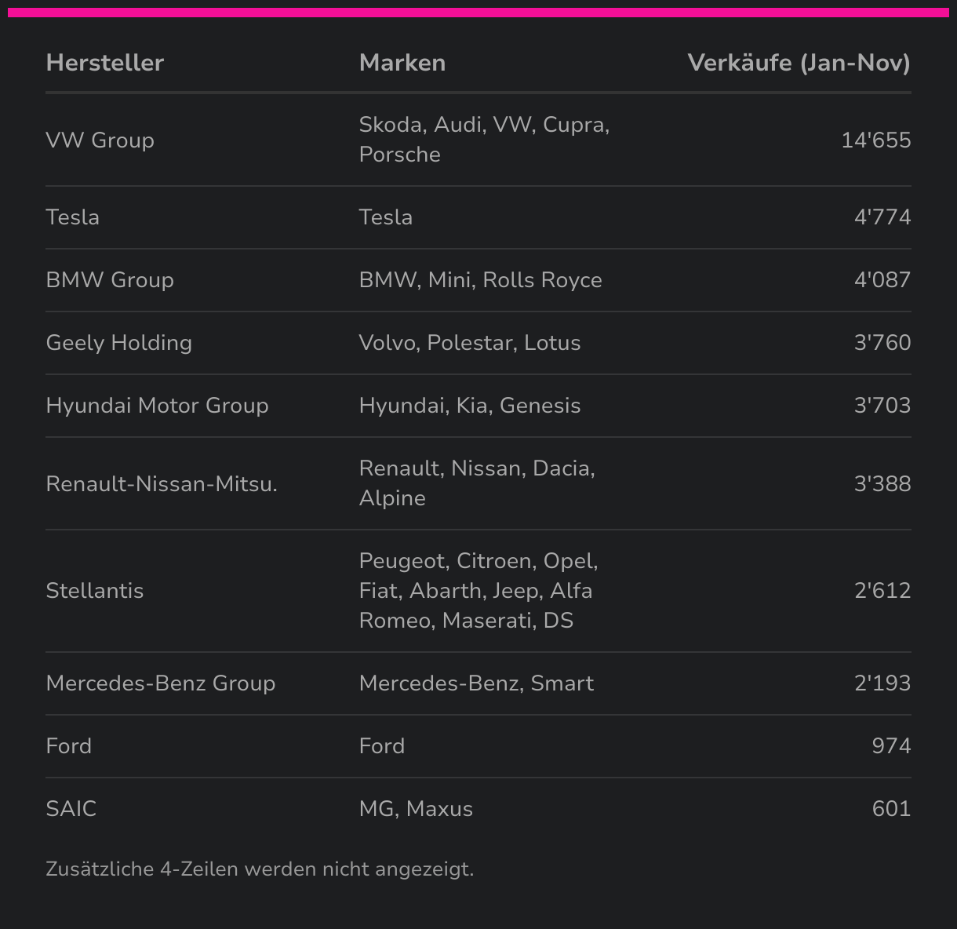Sort by Verkäufe (Jan-Nov) column header
The width and height of the screenshot is (957, 929).
click(x=799, y=63)
